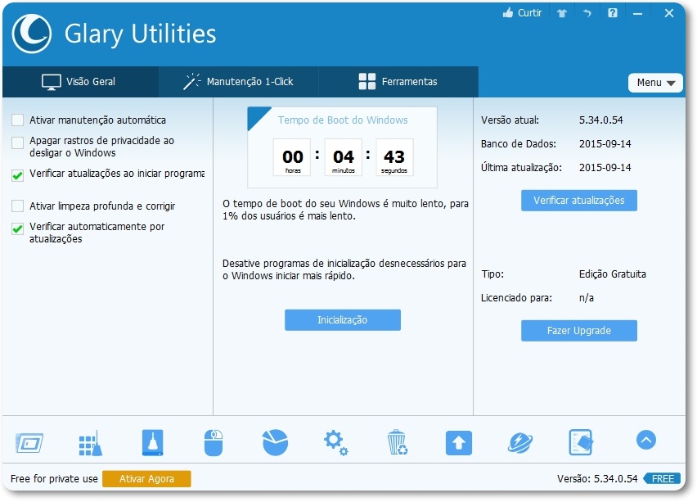Launch the Uninstall Manager trash bin icon

click(397, 442)
